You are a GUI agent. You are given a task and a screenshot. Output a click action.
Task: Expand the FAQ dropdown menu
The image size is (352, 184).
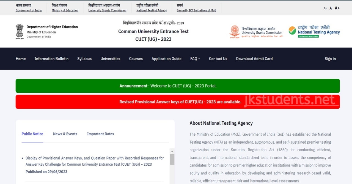click(195, 59)
